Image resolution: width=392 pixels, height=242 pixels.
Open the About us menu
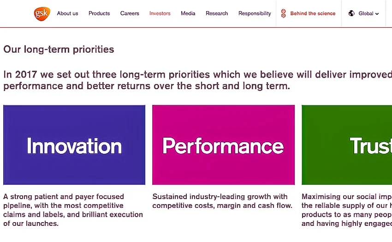(x=67, y=13)
